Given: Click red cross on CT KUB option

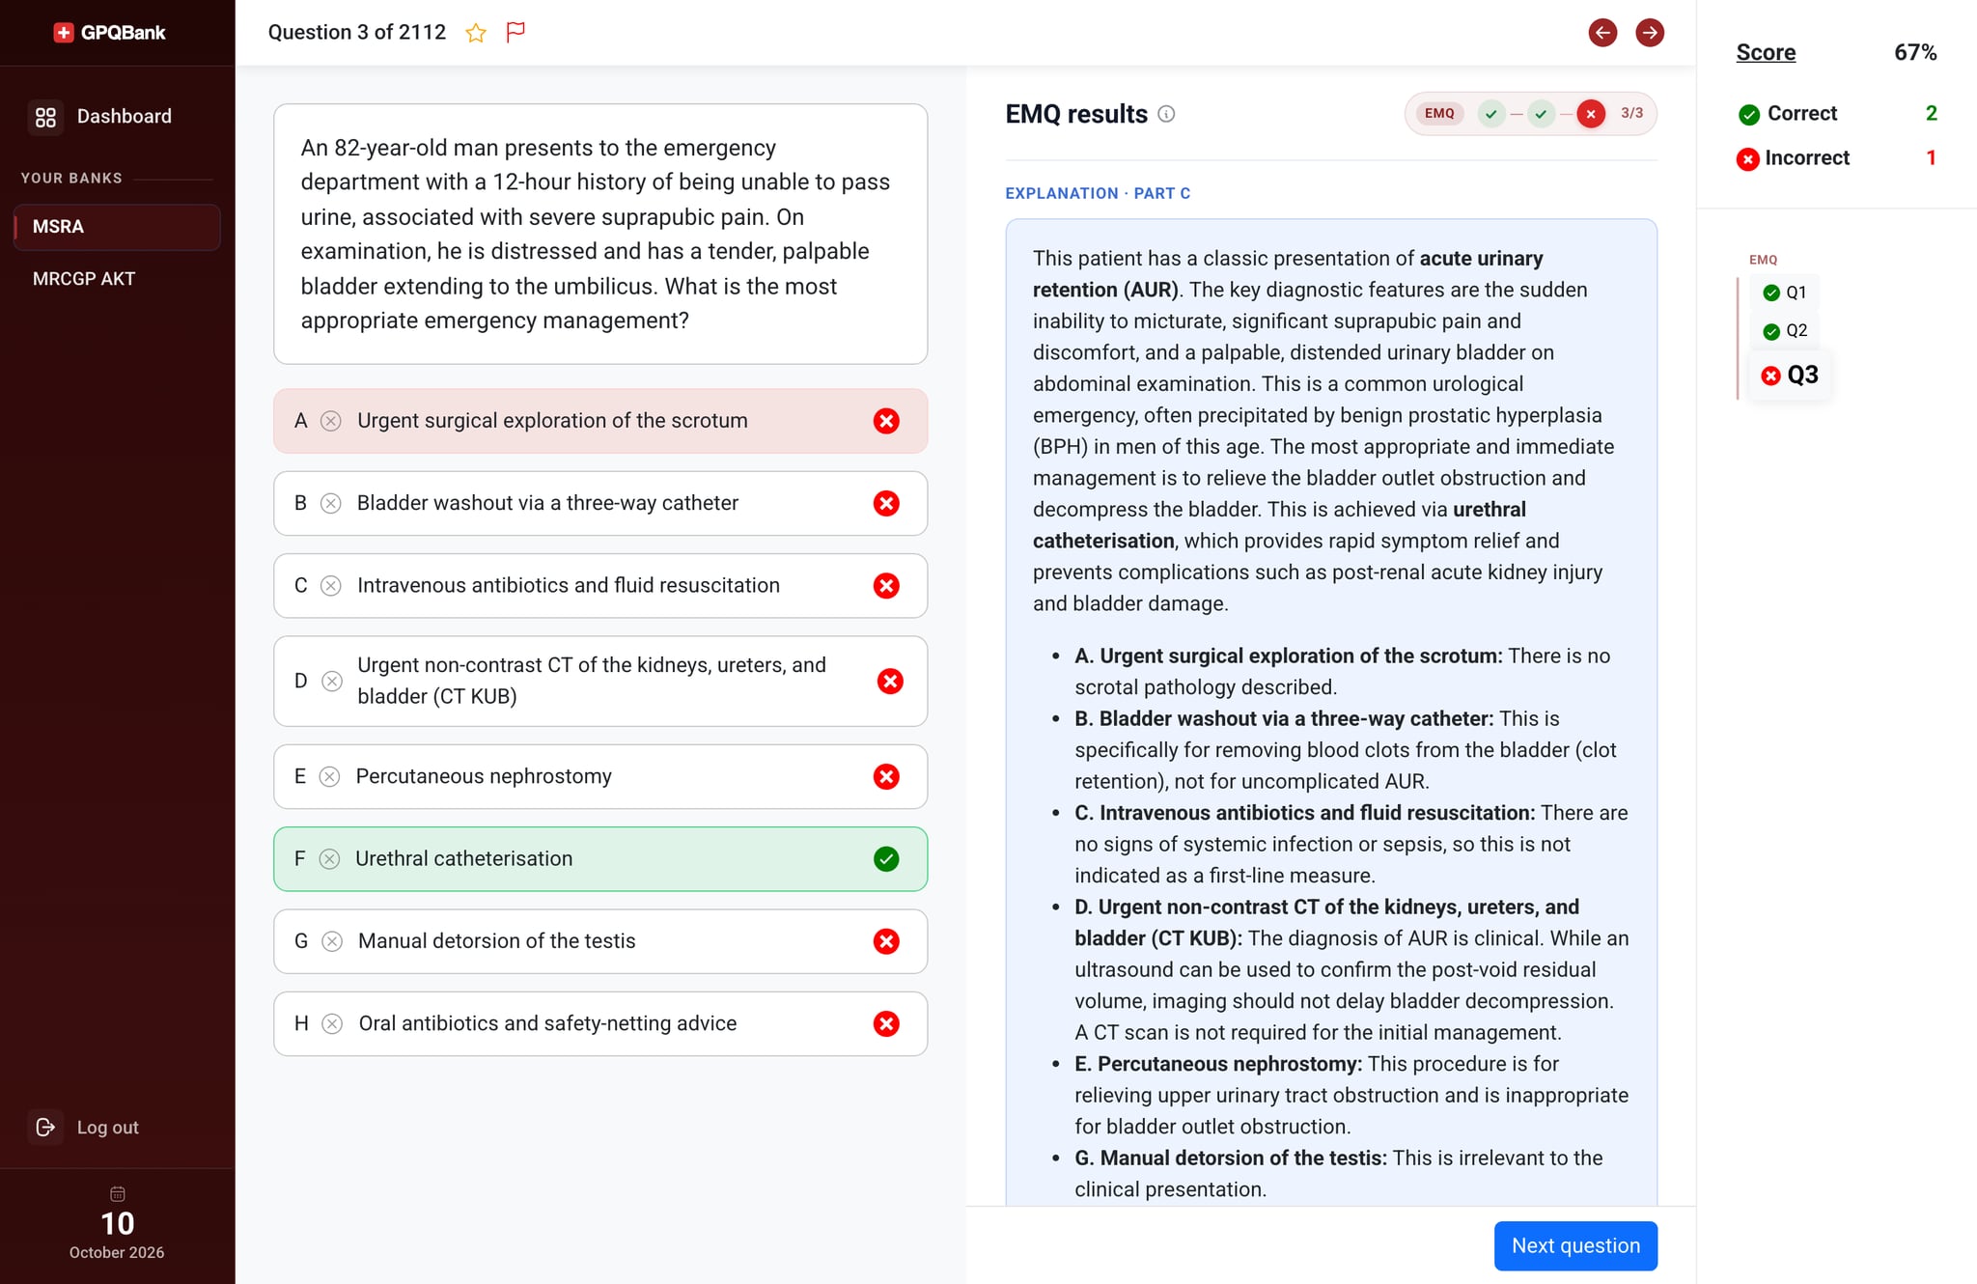Looking at the screenshot, I should (890, 682).
